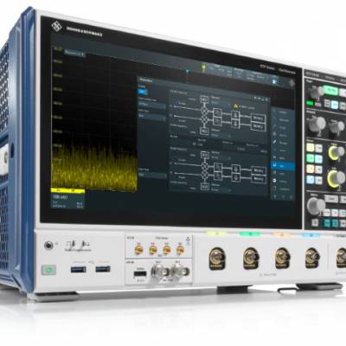The width and height of the screenshot is (346, 346).
Task: Click the upper yellow-ringed vertical knob
Action: point(336,152)
